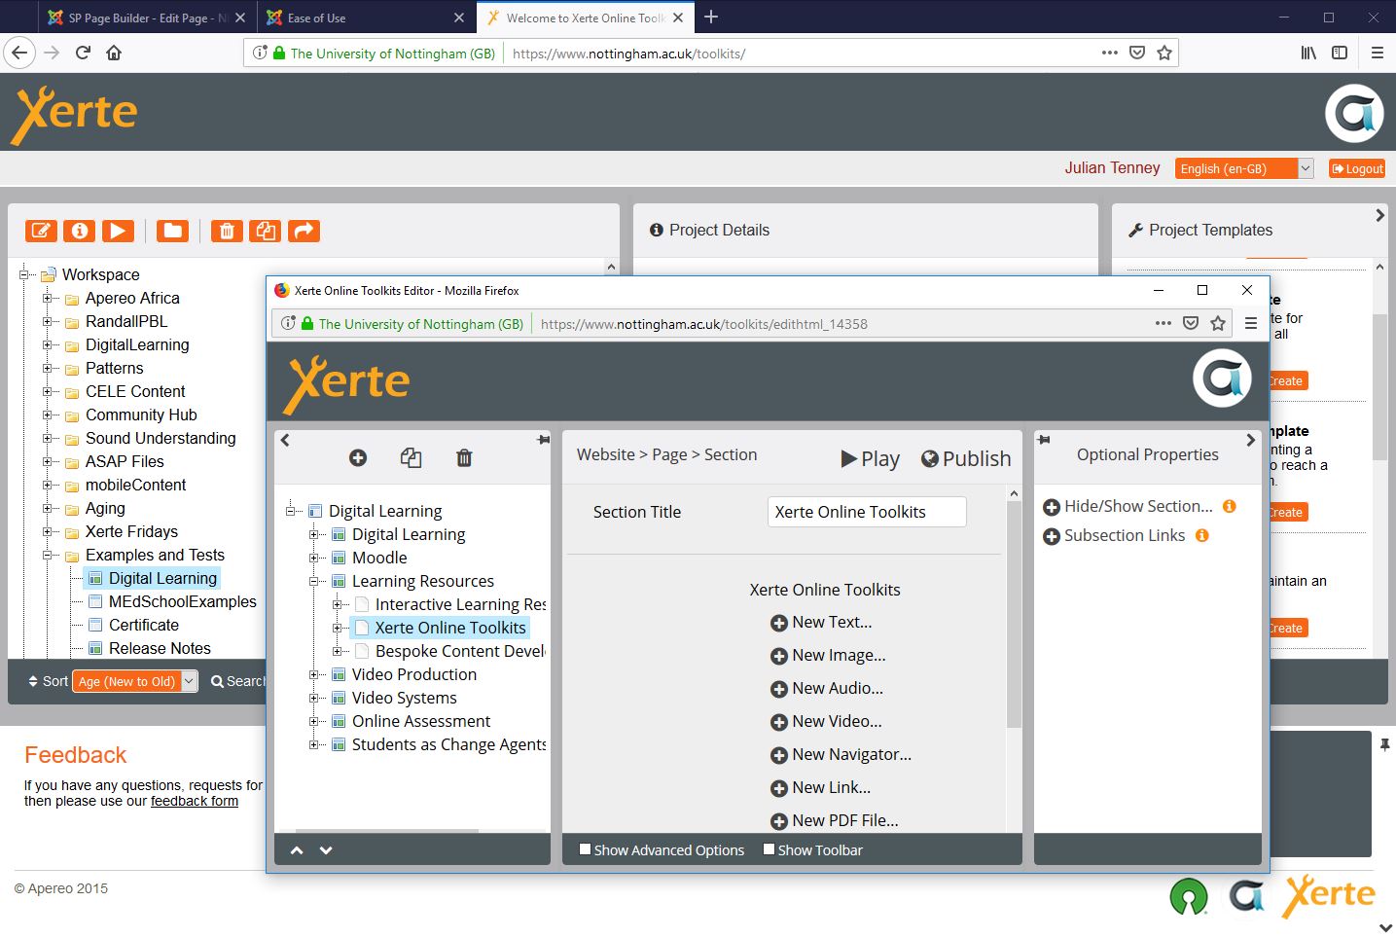
Task: Click the Logout button
Action: pos(1357,168)
